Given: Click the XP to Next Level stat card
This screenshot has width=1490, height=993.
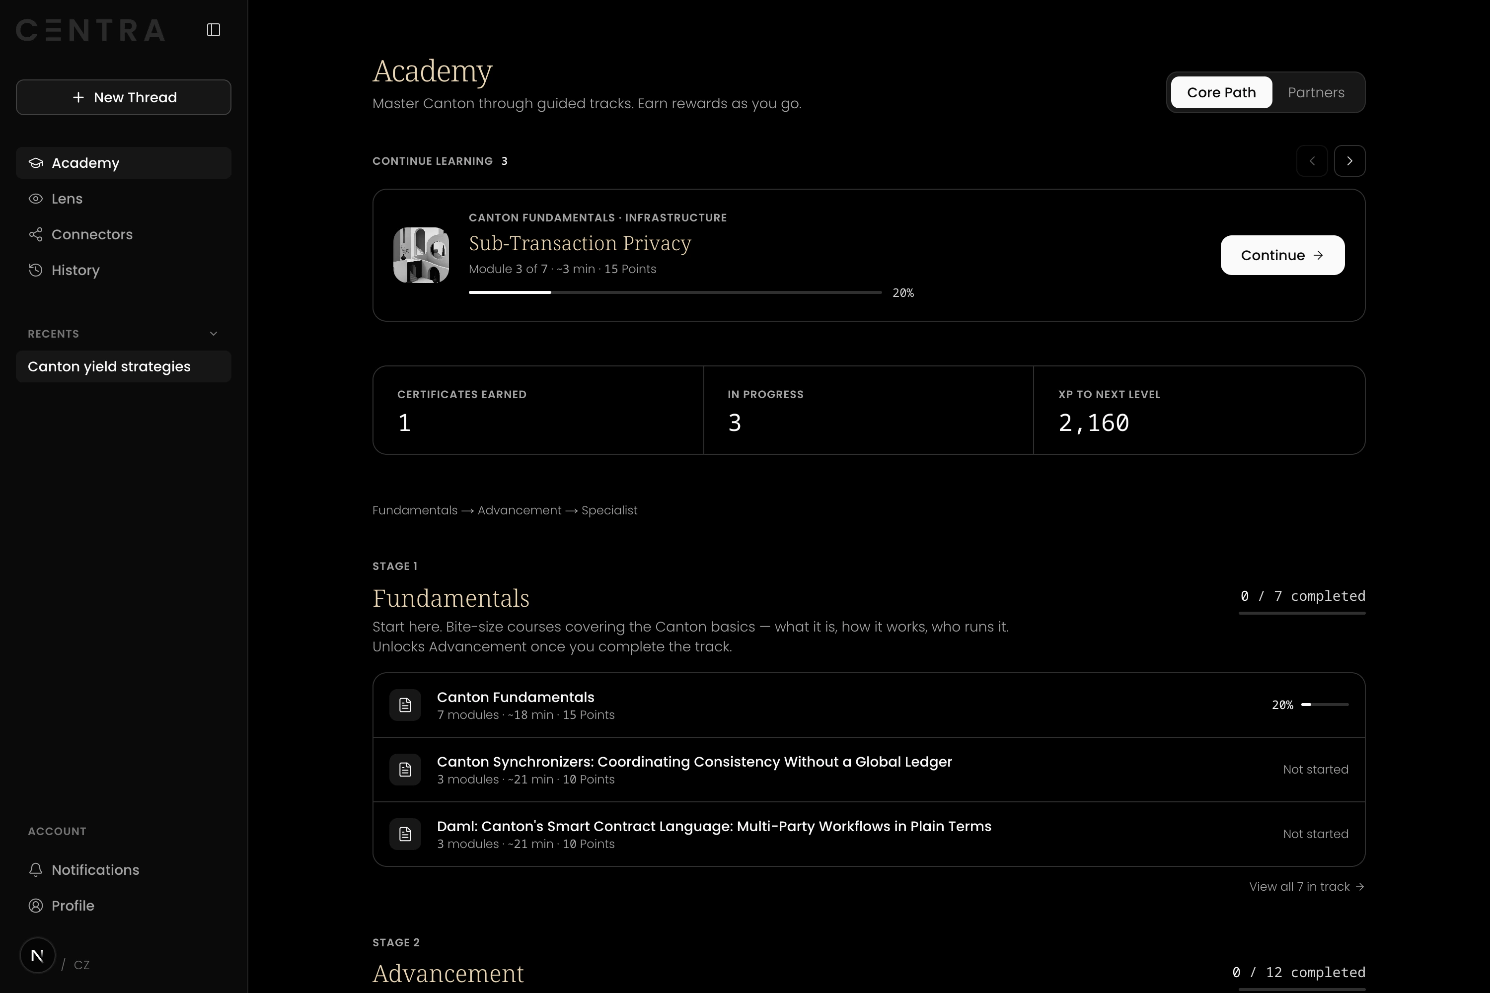Looking at the screenshot, I should tap(1198, 410).
